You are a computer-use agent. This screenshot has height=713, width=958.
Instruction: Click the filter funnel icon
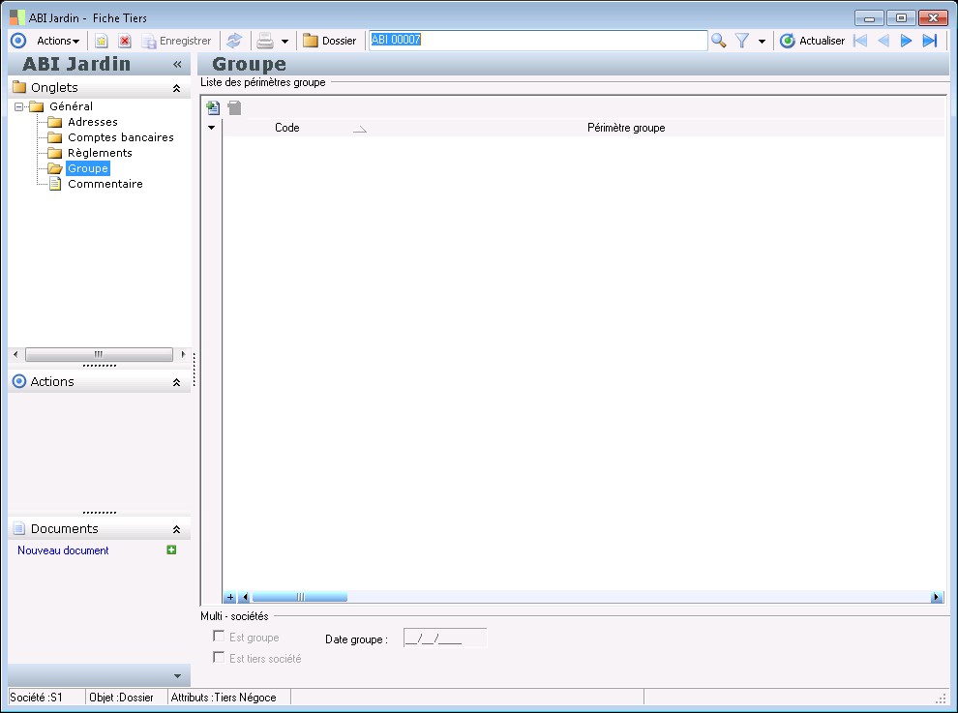click(742, 41)
